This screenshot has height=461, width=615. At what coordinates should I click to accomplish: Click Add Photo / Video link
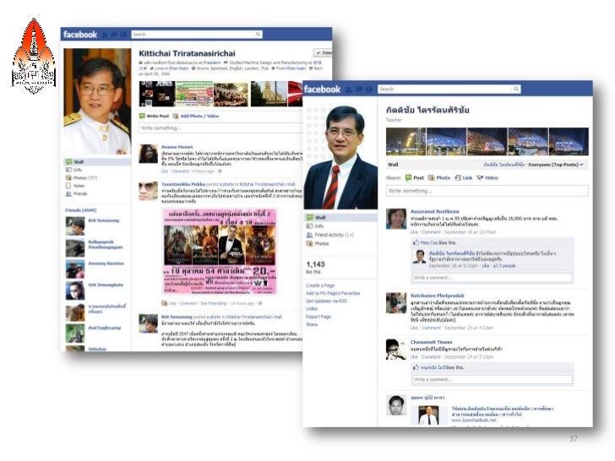199,116
